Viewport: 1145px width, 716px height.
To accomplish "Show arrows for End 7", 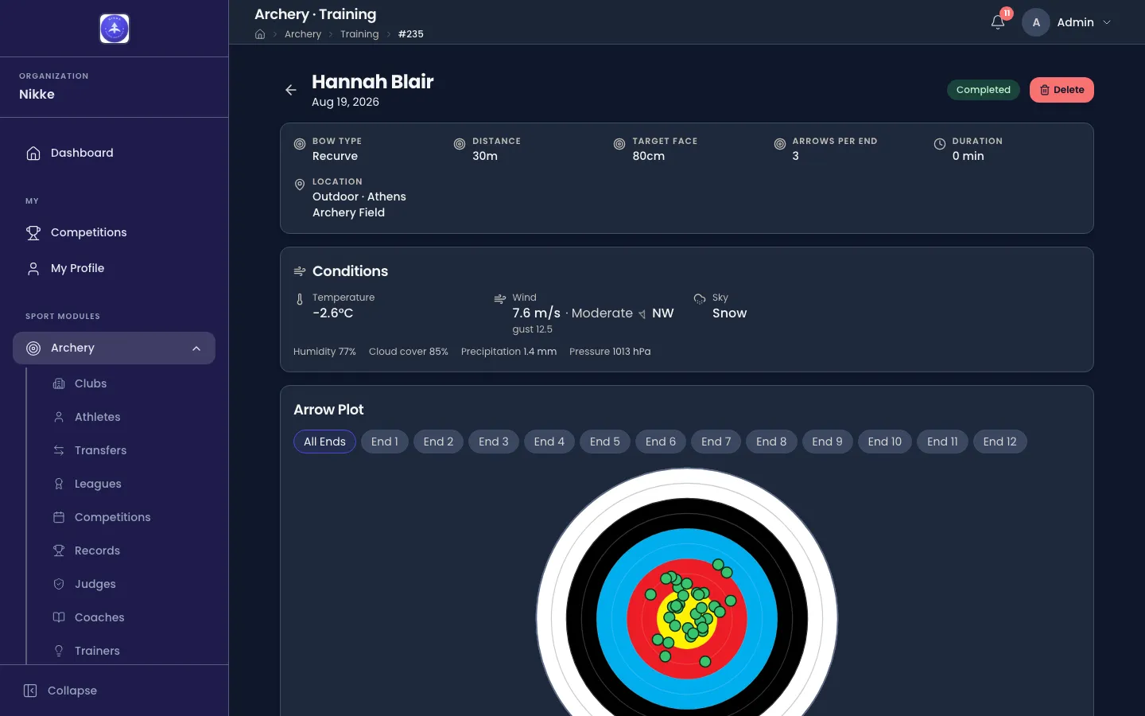I will tap(716, 442).
